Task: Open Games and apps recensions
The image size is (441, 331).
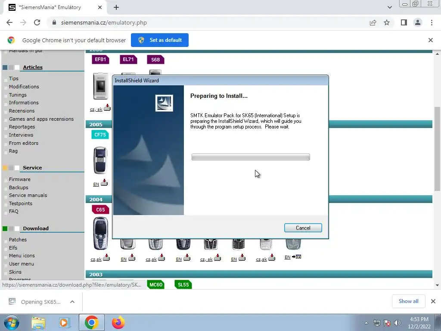Action: coord(41,119)
